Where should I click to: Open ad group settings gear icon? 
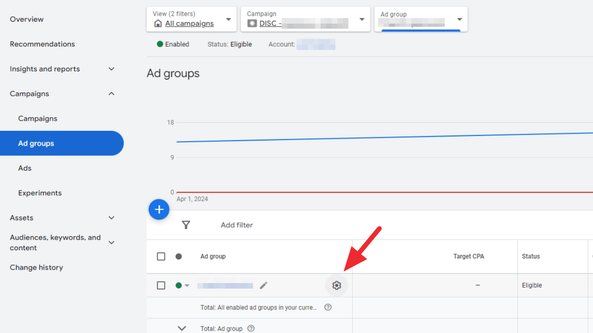337,285
